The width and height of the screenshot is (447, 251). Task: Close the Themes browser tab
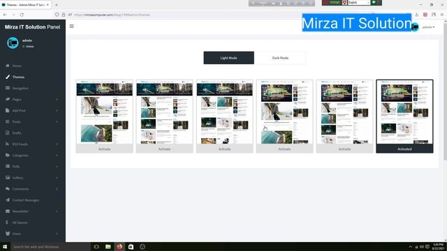47,5
